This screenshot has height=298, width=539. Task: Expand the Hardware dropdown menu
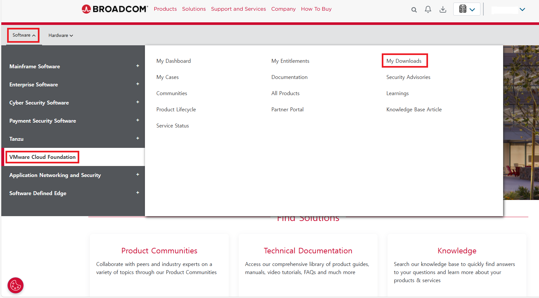(60, 35)
